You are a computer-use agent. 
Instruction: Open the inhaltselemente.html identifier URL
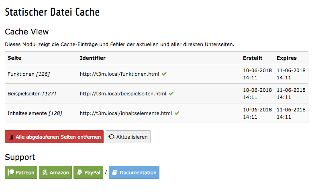(126, 113)
